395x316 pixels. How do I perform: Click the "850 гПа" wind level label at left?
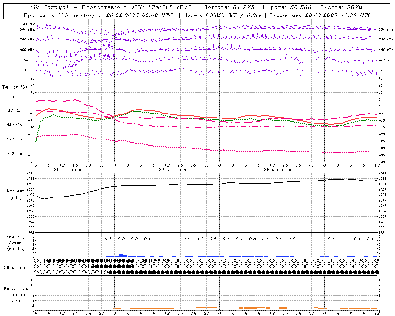[x=27, y=50]
